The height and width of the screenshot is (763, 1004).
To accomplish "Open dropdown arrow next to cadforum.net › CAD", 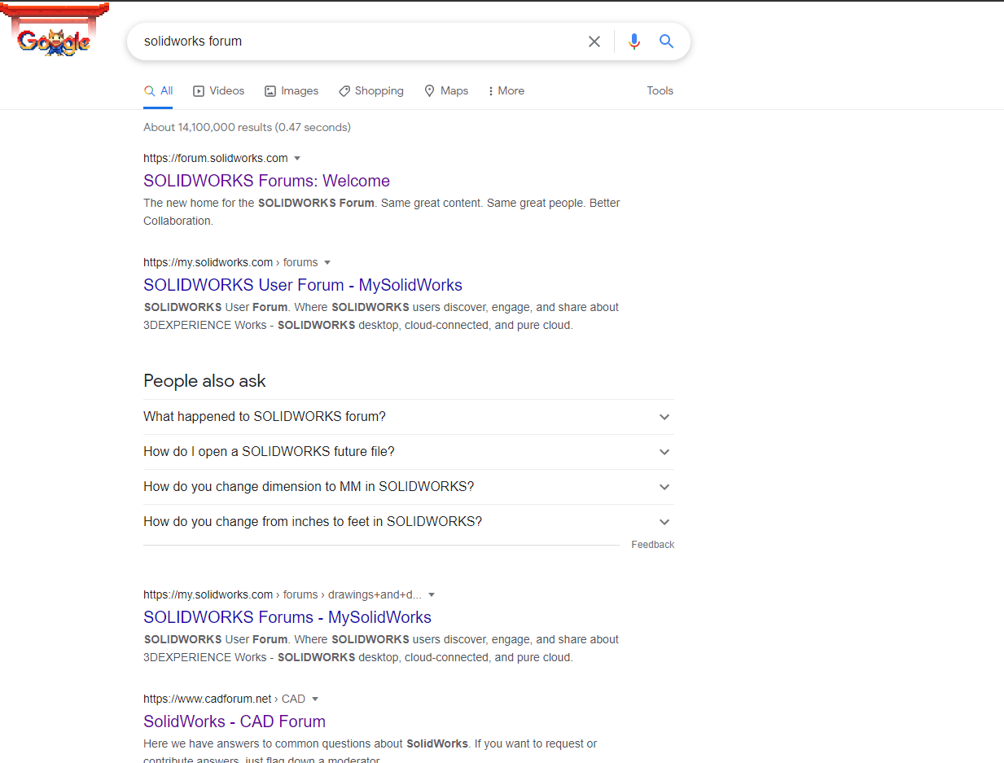I will [x=315, y=699].
